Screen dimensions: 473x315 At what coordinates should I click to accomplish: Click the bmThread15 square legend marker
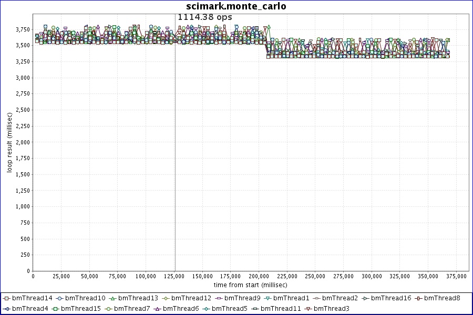tap(55, 308)
